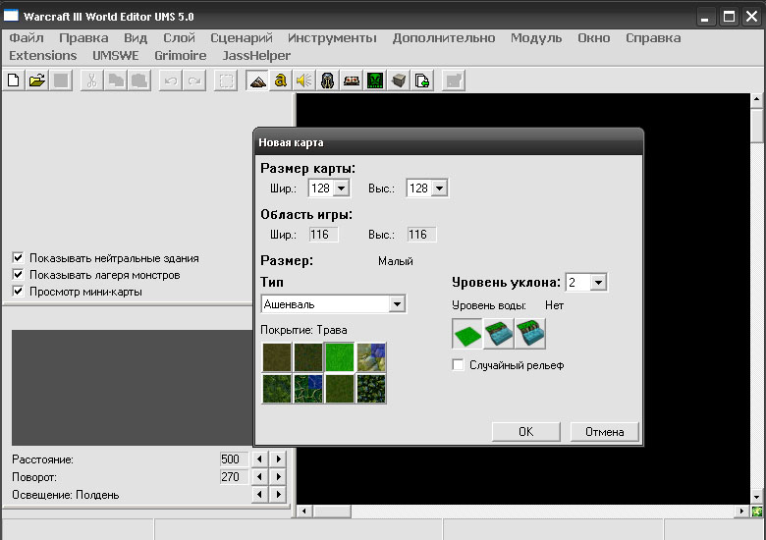Open the Уровень уклона dropdown
Image resolution: width=766 pixels, height=540 pixels.
(598, 282)
